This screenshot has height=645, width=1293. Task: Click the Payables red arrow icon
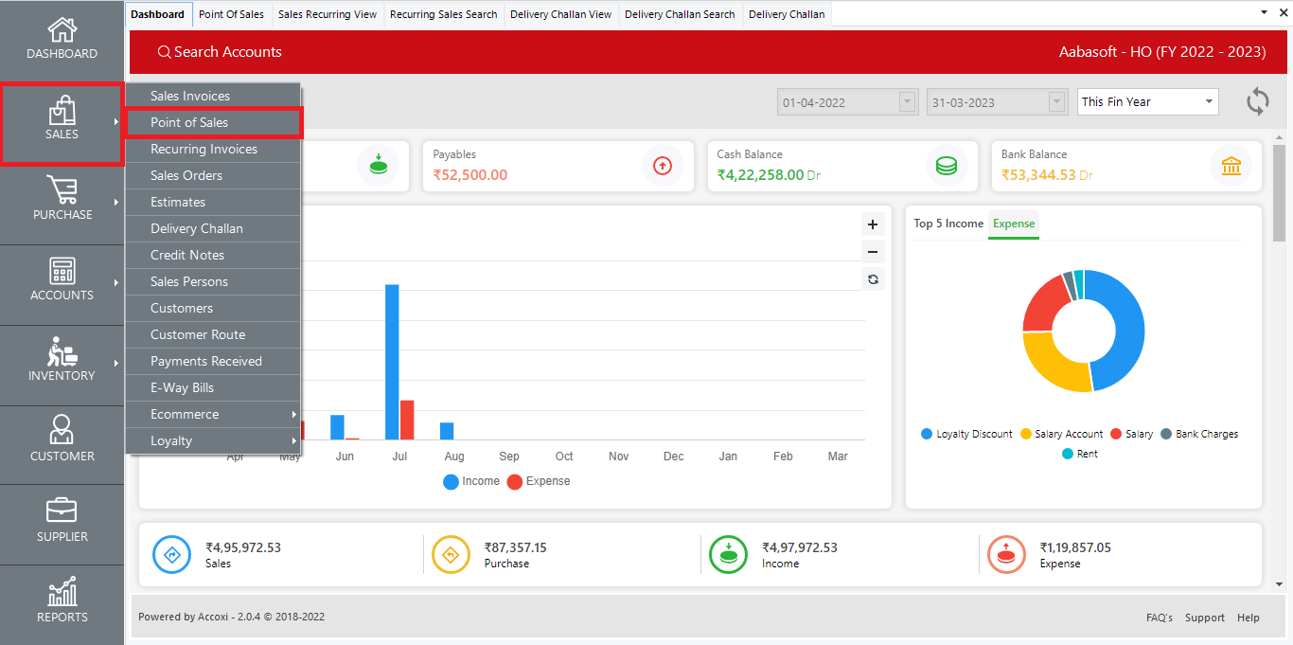pyautogui.click(x=663, y=166)
